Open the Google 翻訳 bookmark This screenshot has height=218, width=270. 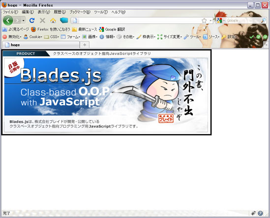tap(112, 29)
